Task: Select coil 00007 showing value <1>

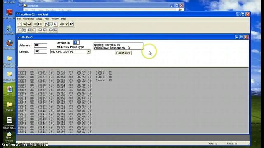Action: pyautogui.click(x=32, y=88)
